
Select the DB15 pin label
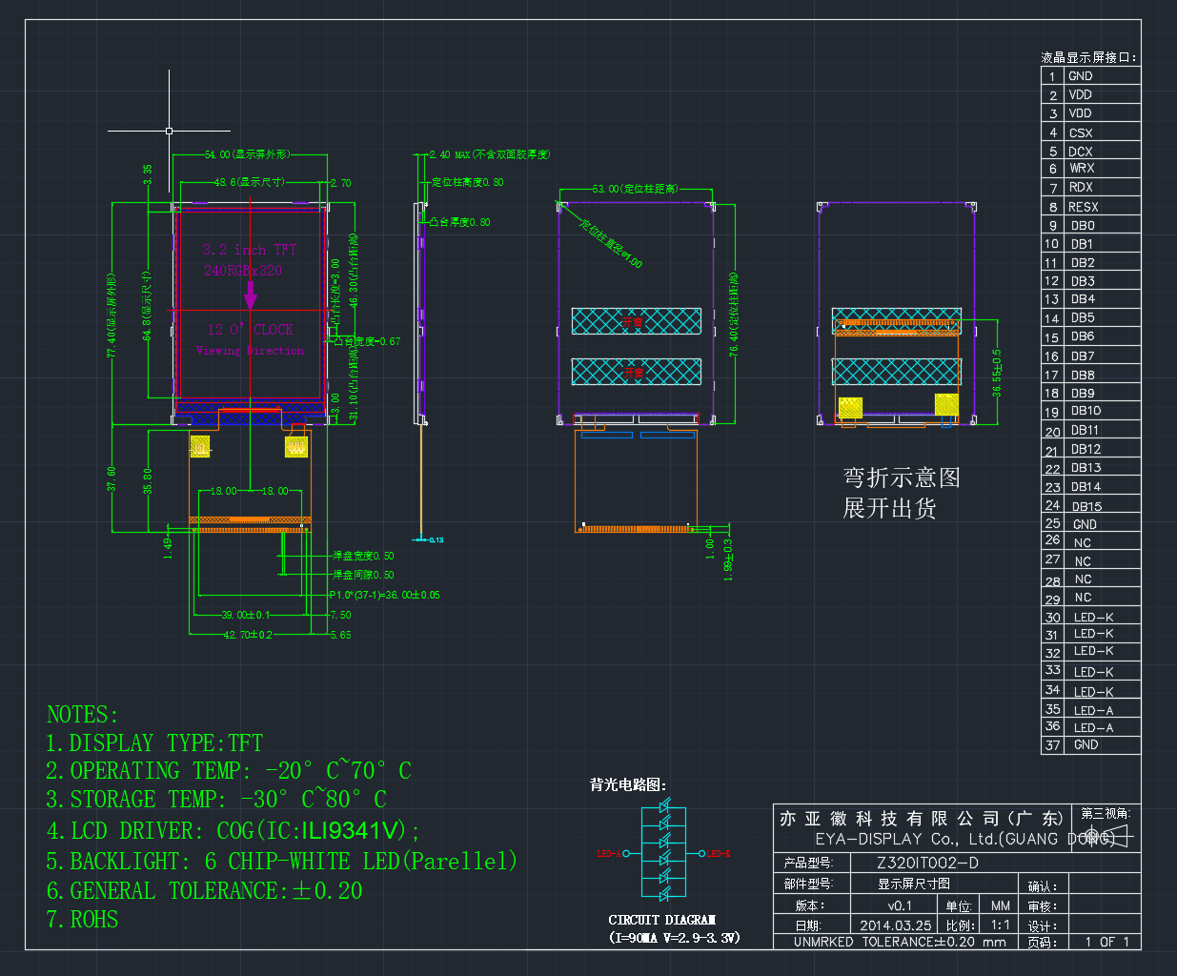1086,506
